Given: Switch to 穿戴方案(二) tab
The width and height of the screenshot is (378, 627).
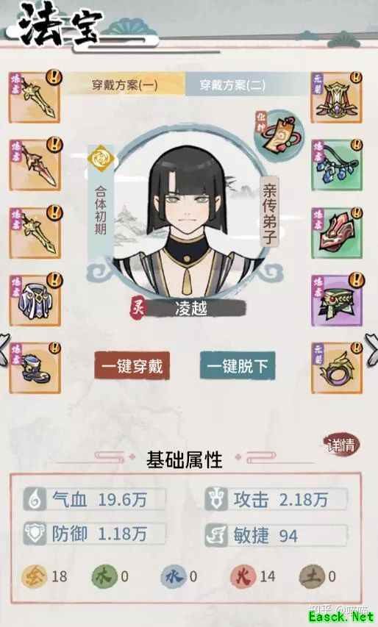Looking at the screenshot, I should (x=233, y=85).
